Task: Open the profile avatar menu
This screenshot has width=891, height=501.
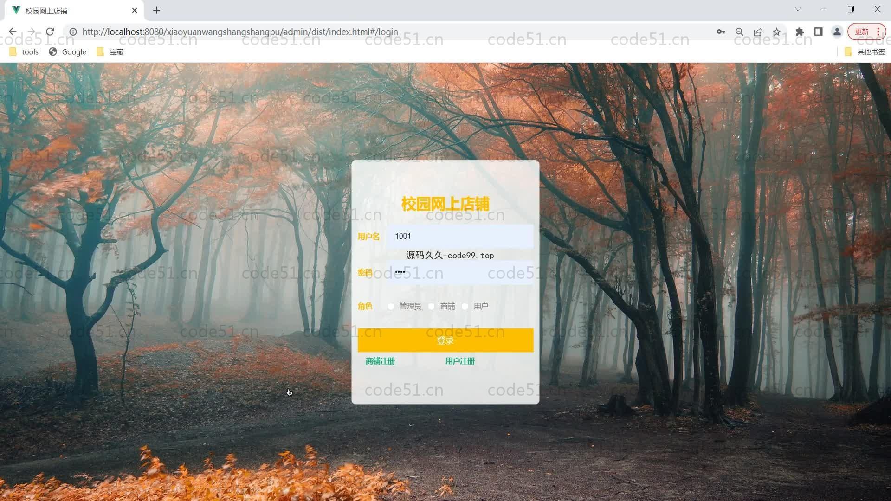Action: [837, 32]
